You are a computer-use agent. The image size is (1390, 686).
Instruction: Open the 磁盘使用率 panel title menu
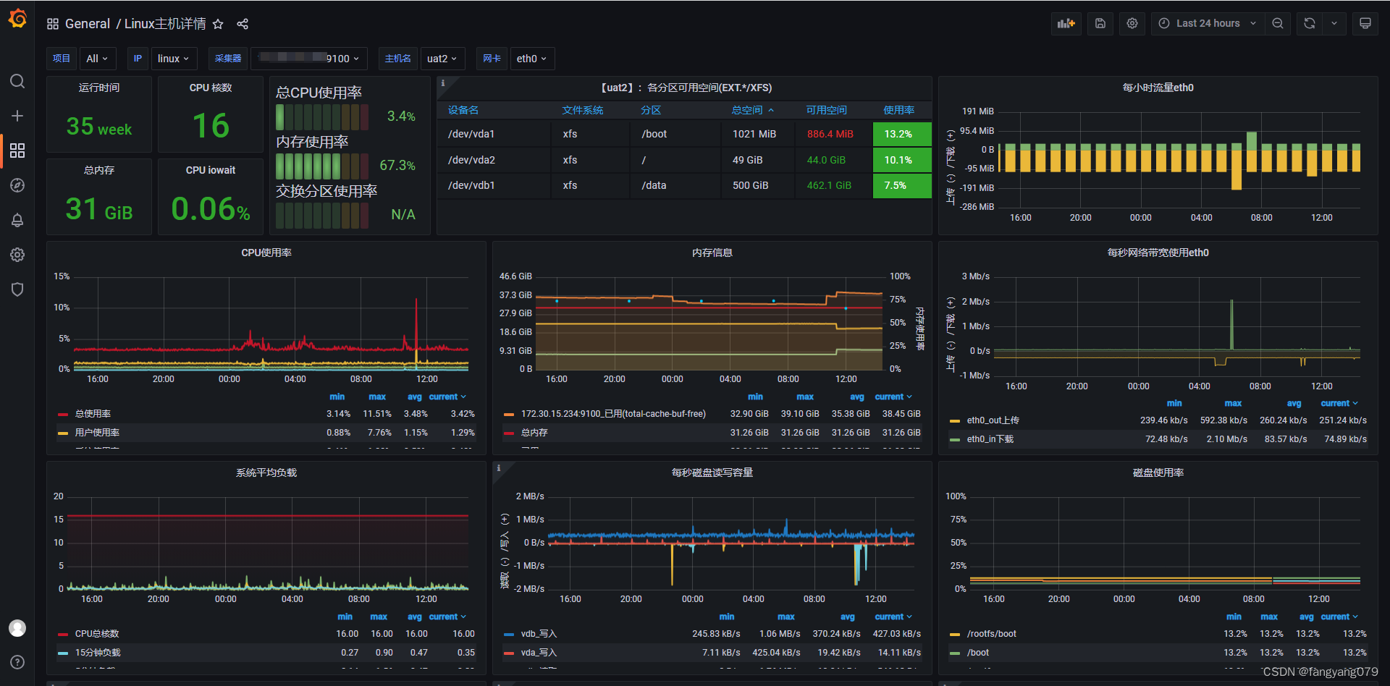(1158, 473)
